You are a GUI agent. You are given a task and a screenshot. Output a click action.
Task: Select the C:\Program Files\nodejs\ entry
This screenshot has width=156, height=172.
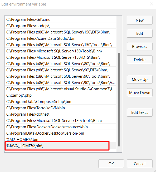(x=60, y=26)
